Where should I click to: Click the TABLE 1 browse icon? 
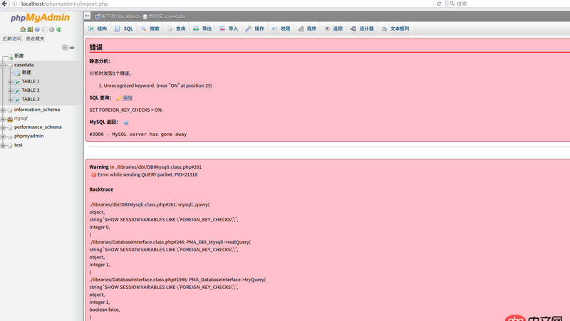[17, 82]
